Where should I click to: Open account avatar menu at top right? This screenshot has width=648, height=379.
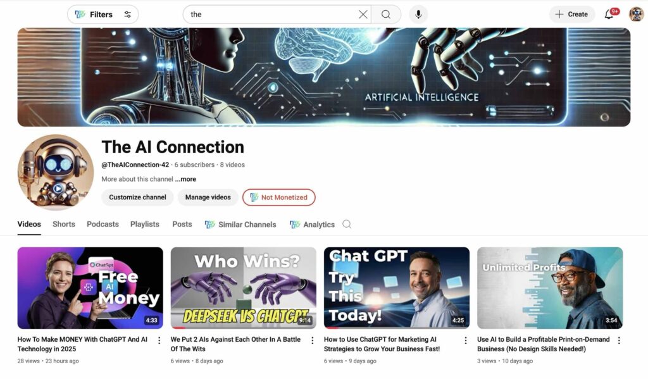click(636, 15)
